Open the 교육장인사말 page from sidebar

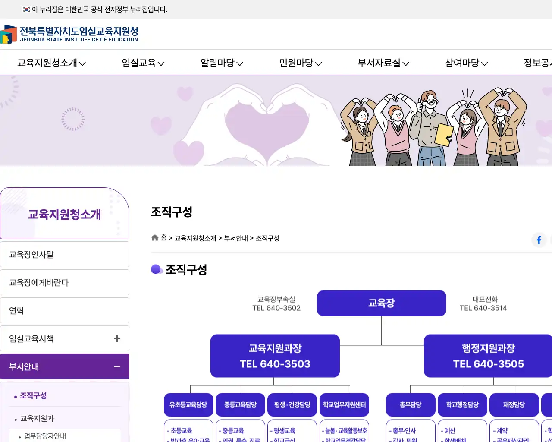65,254
